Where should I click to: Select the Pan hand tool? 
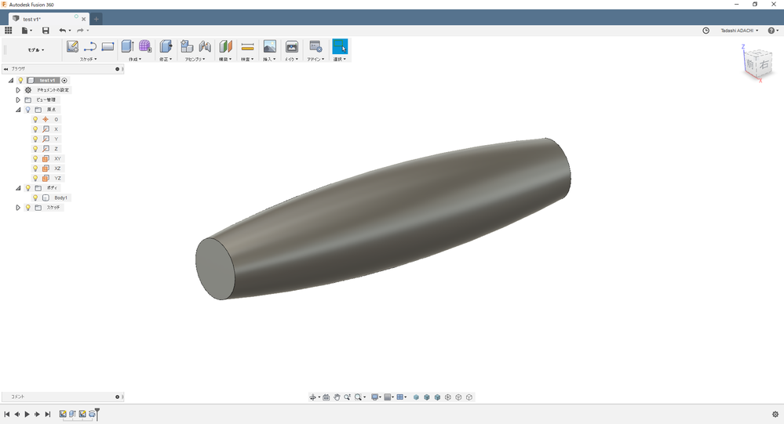point(337,397)
